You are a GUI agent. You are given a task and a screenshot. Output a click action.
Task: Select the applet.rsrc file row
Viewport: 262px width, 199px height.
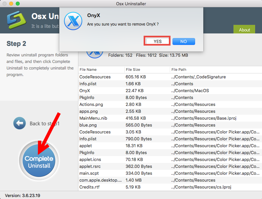[x=170, y=167]
